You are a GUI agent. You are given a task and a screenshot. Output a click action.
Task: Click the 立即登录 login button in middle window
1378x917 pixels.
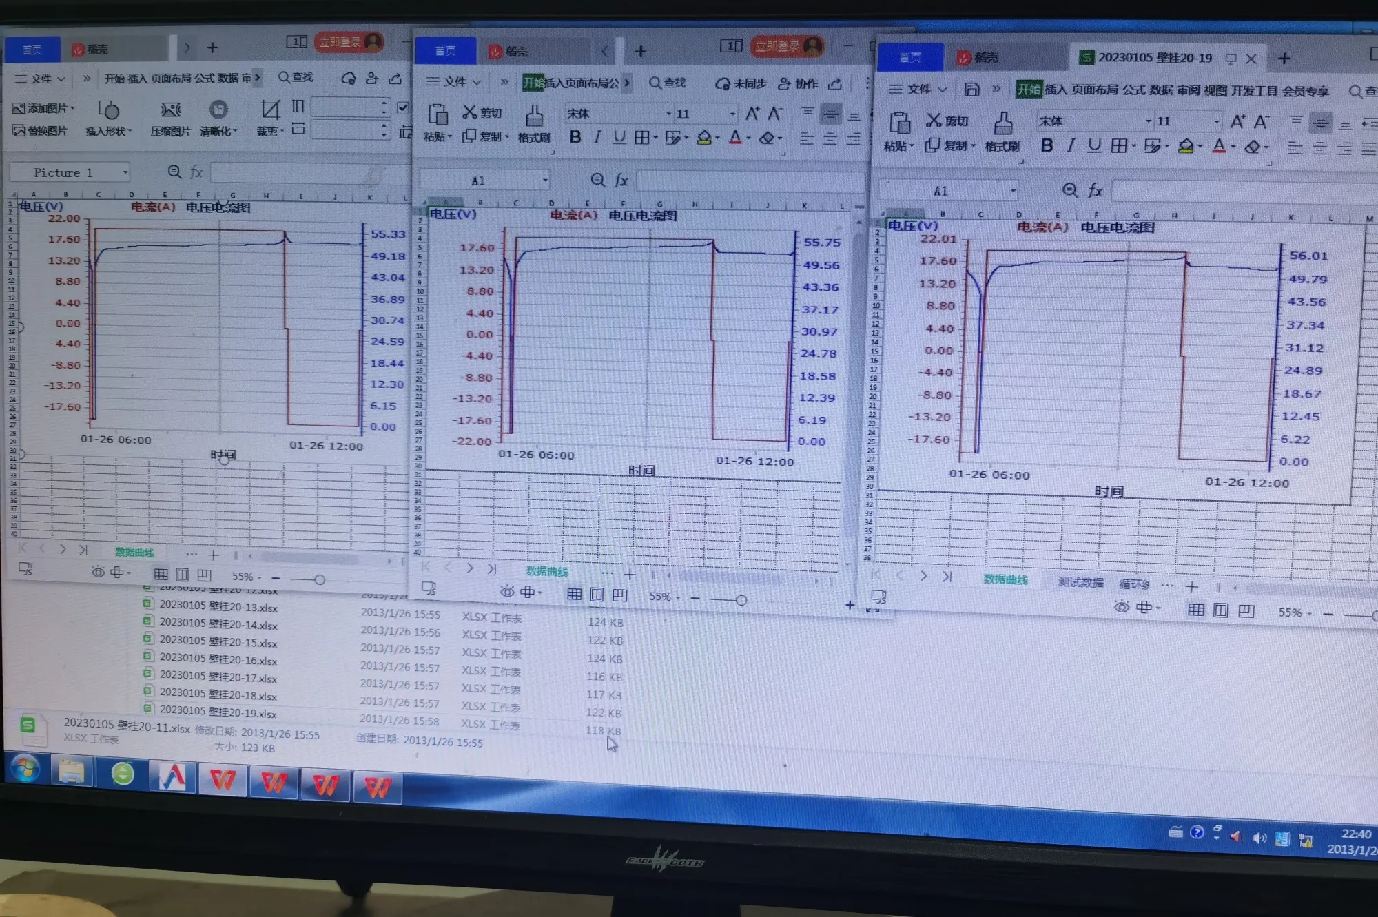coord(778,46)
